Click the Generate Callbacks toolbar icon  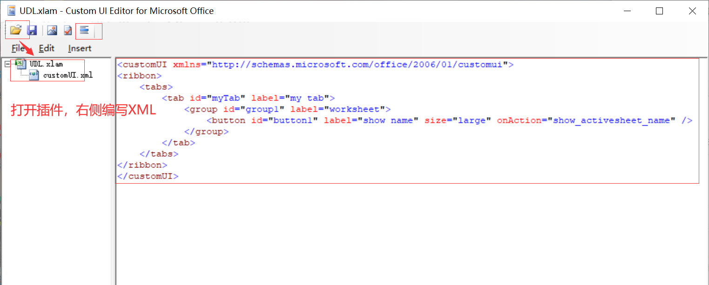pyautogui.click(x=84, y=31)
